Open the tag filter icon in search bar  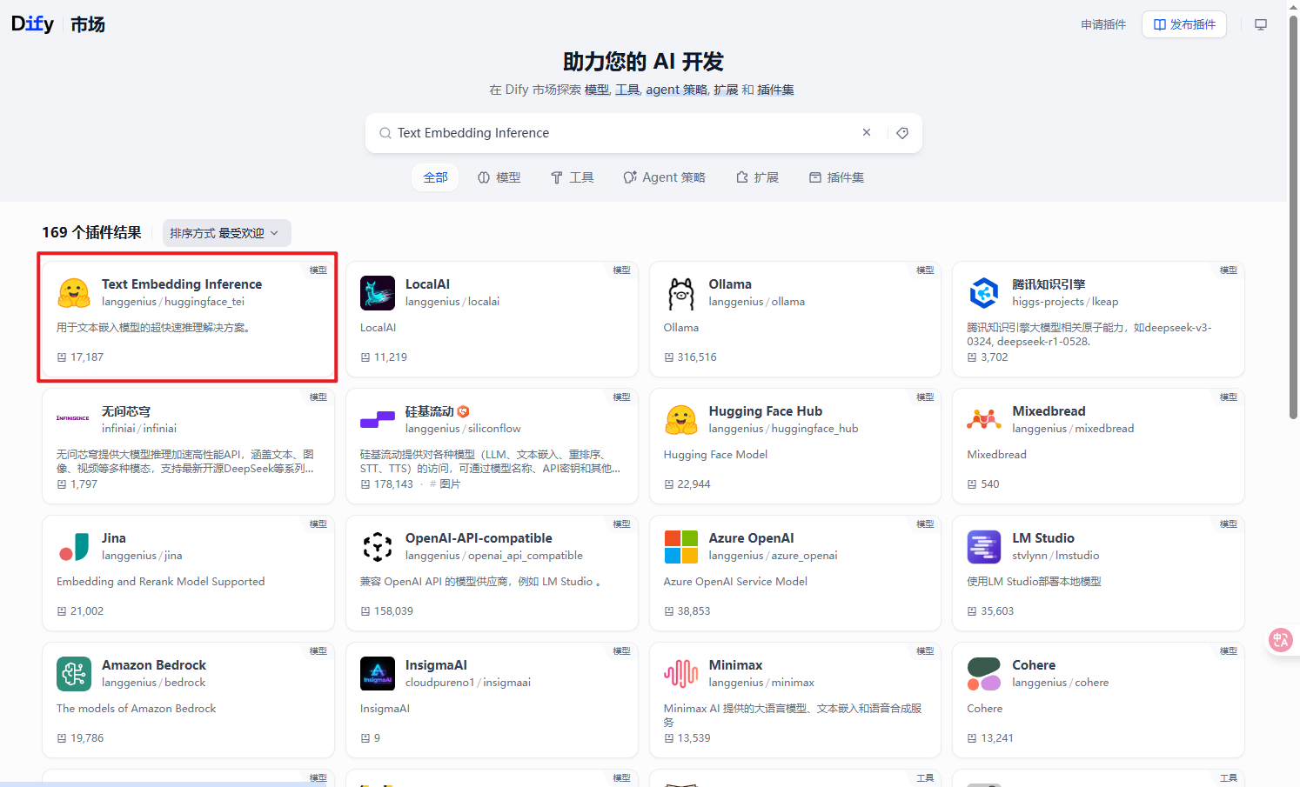(x=902, y=133)
